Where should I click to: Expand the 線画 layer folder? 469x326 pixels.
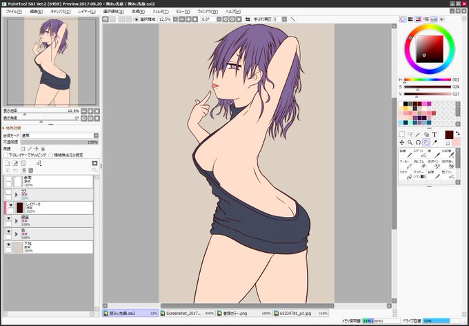[17, 221]
